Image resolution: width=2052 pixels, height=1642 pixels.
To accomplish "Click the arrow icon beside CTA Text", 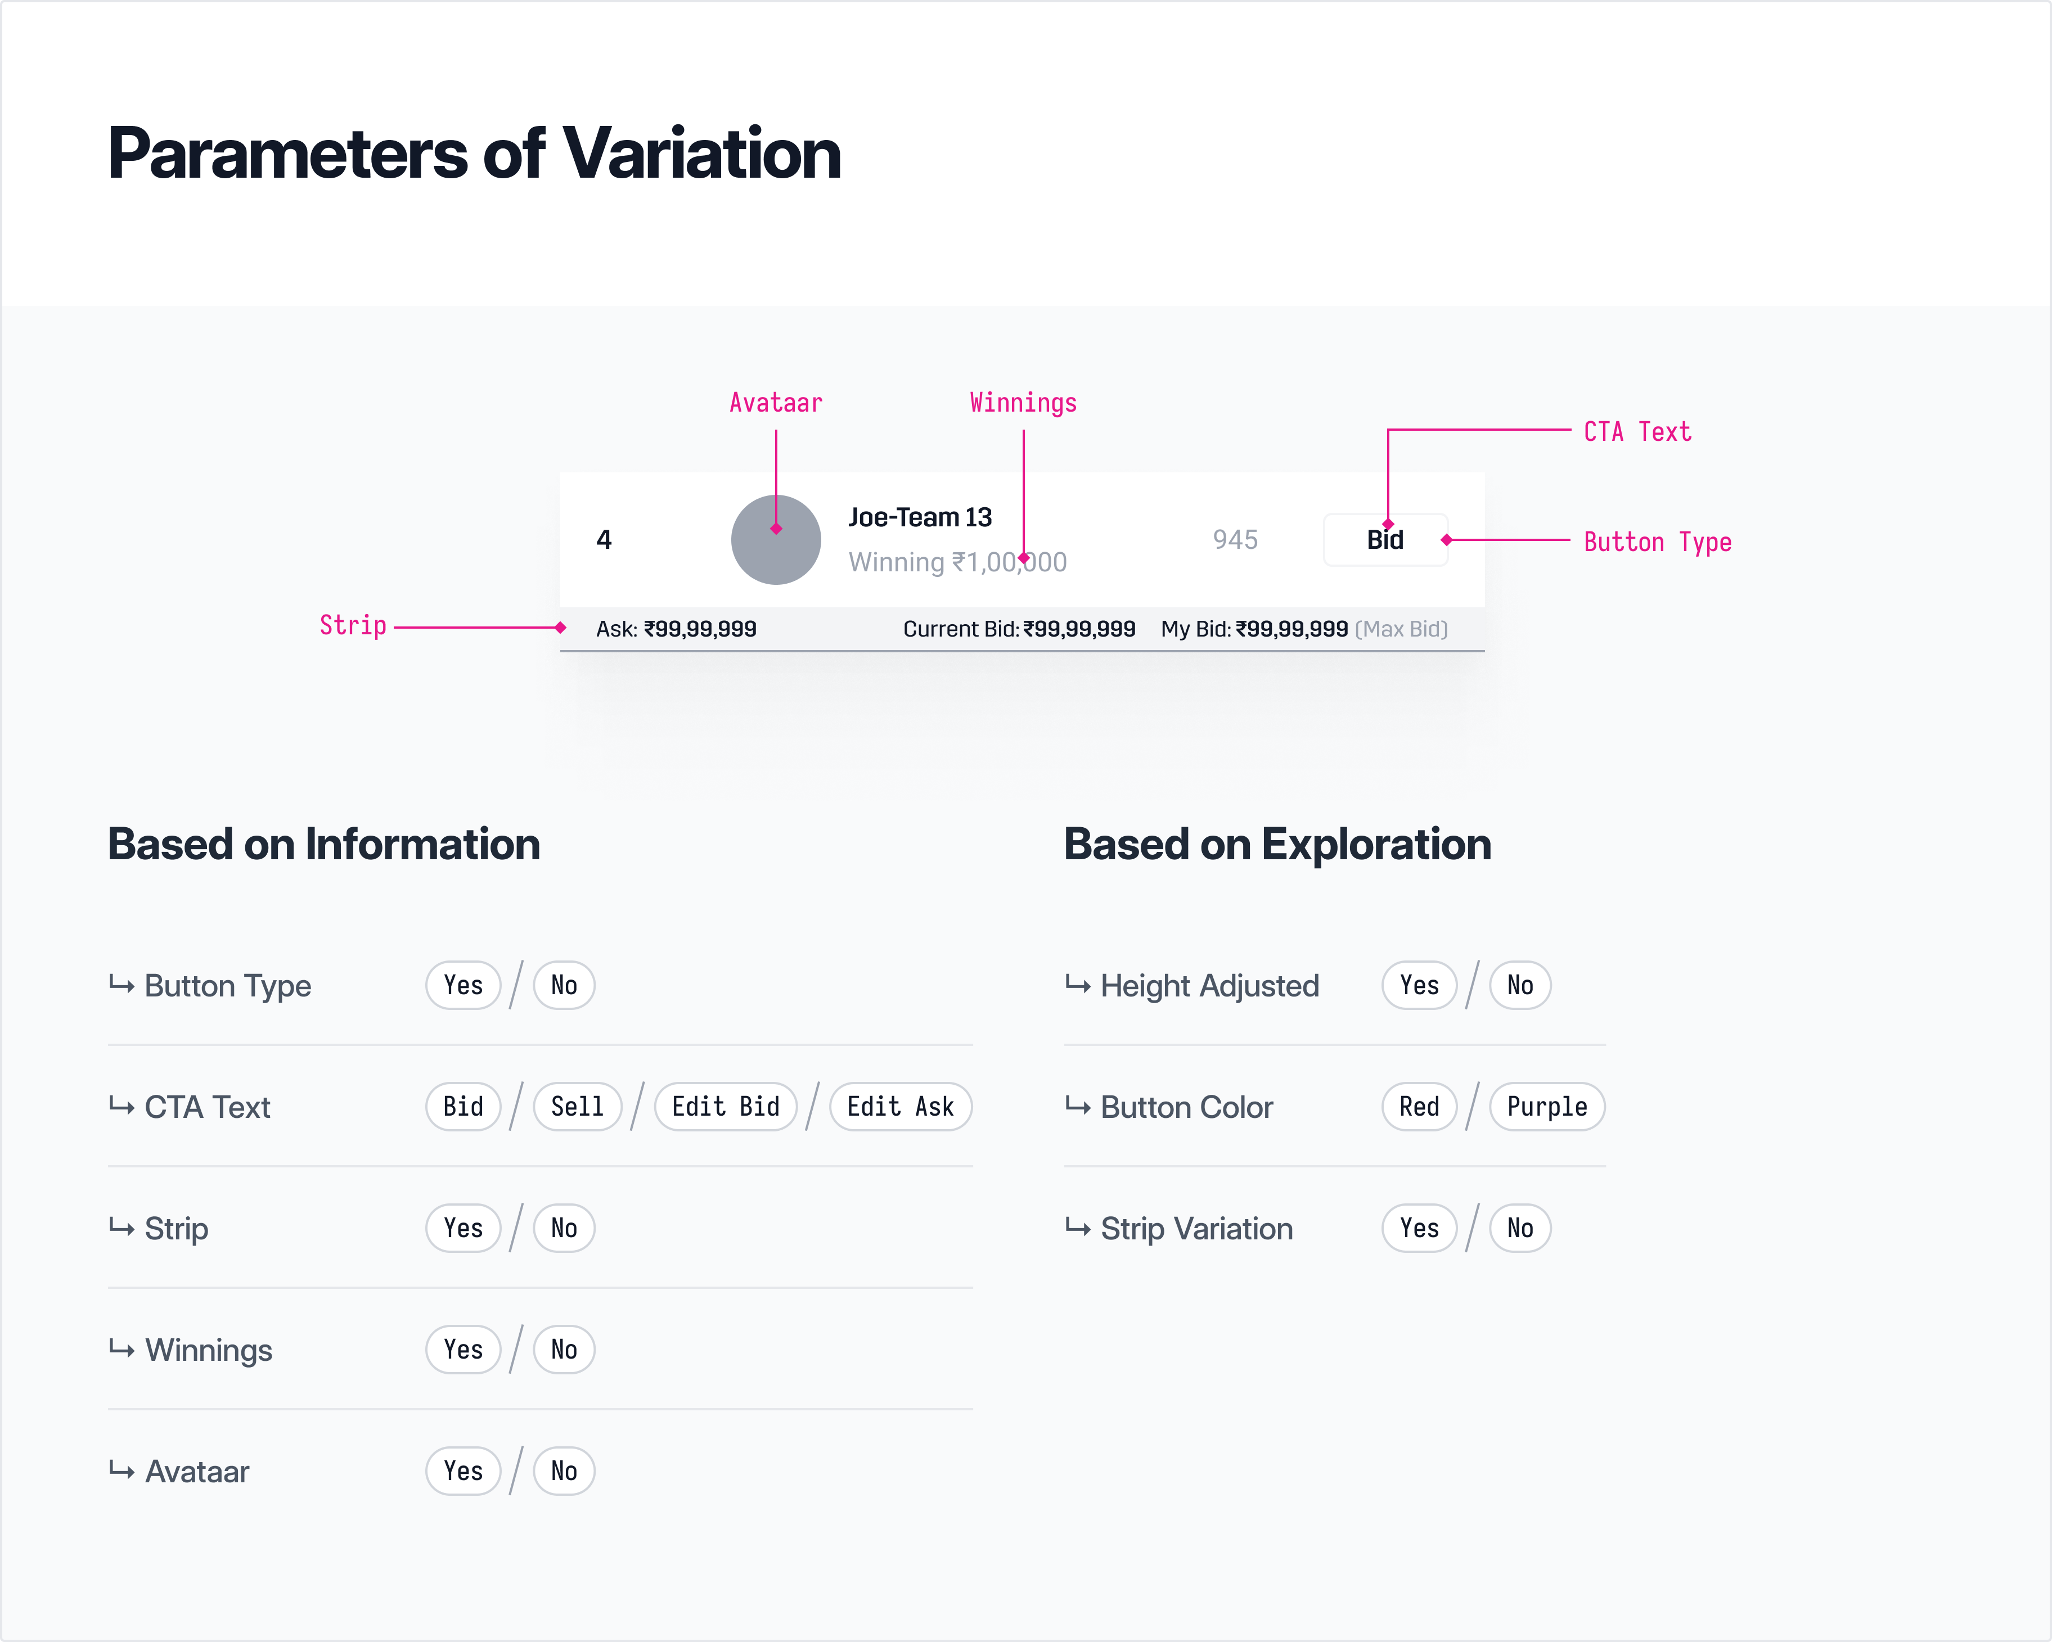I will [121, 1106].
